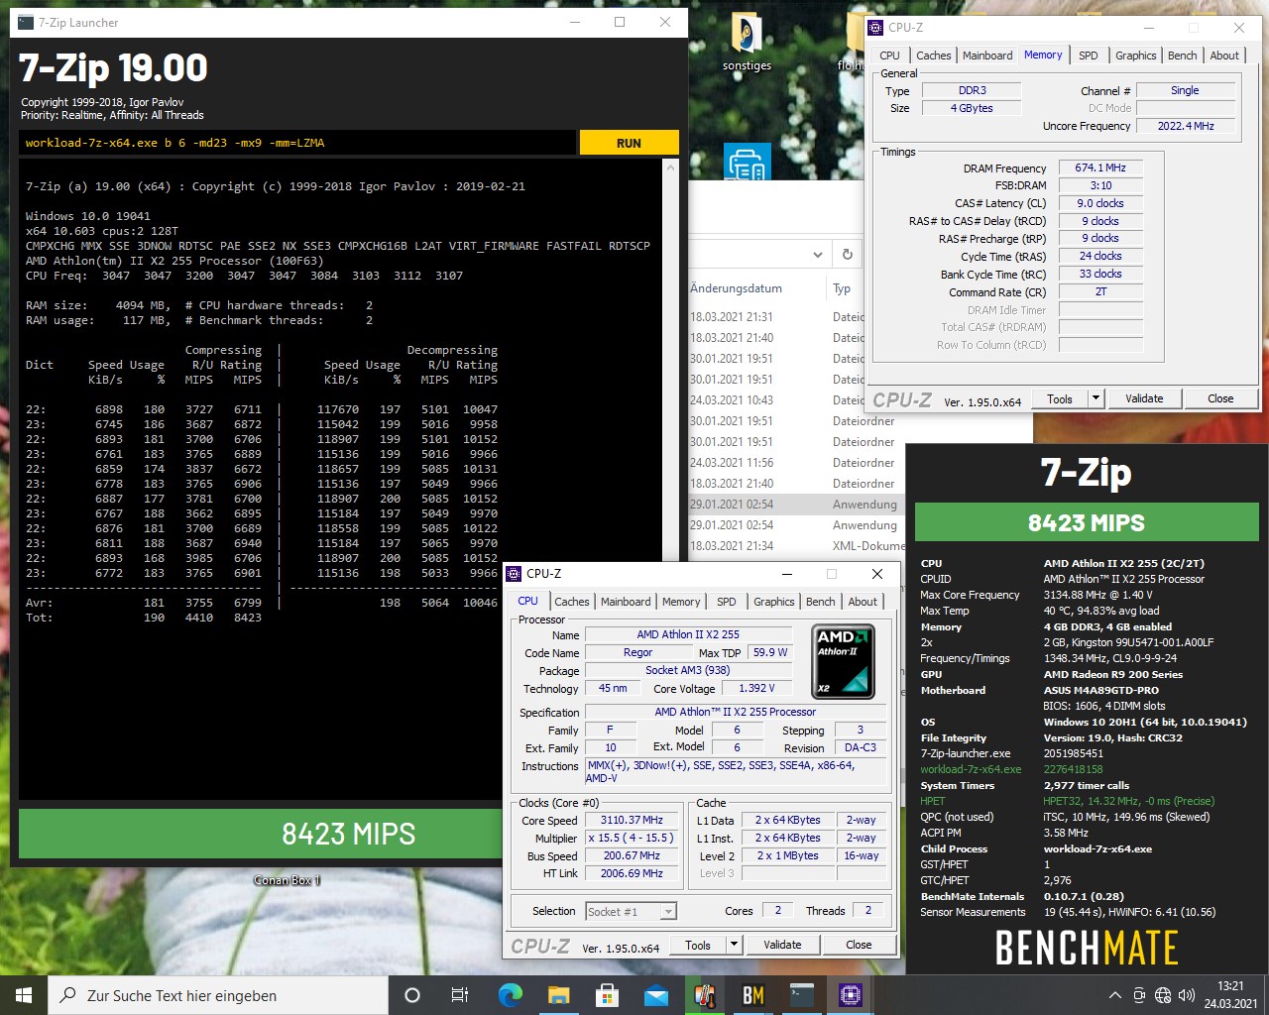1269x1015 pixels.
Task: Open File Explorer from the taskbar
Action: (x=558, y=995)
